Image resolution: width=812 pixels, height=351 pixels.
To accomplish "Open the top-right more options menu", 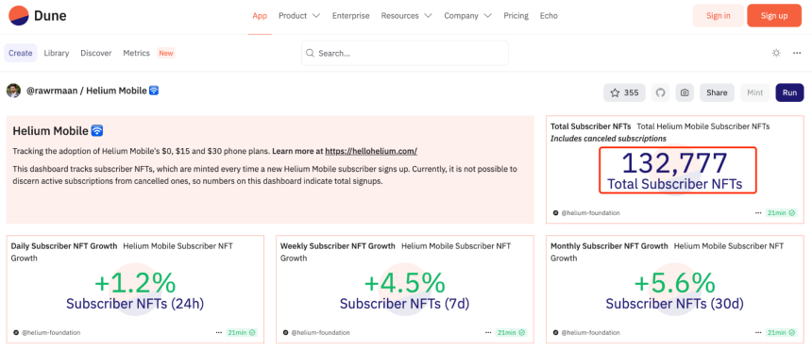I will 797,53.
